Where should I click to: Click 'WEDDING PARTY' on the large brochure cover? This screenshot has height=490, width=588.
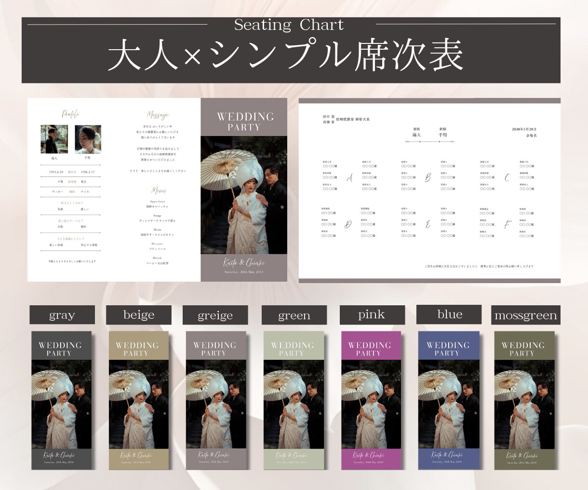pyautogui.click(x=245, y=122)
